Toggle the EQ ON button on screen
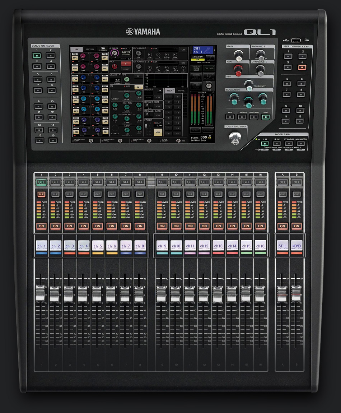 click(138, 87)
